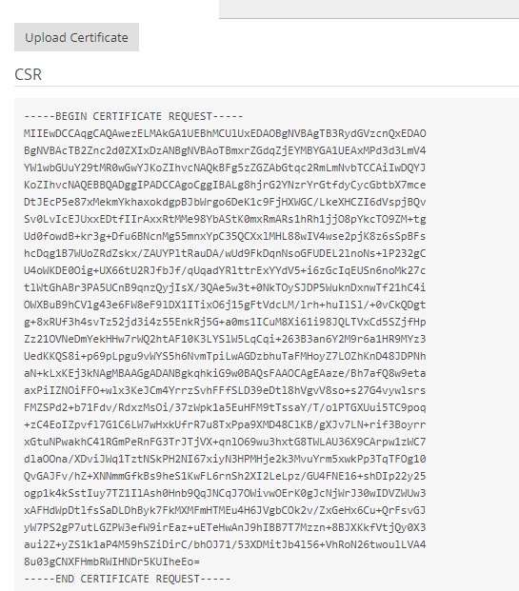519x591 pixels.
Task: Click the BEGIN CERTIFICATE REQUEST line
Action: coord(133,116)
